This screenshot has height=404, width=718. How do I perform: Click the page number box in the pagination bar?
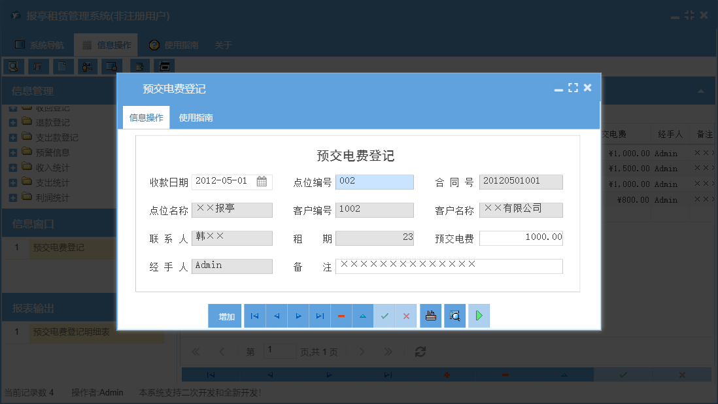pos(280,350)
